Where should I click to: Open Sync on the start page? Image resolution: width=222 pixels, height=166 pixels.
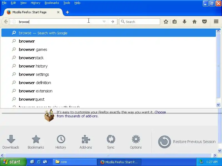pyautogui.click(x=111, y=142)
